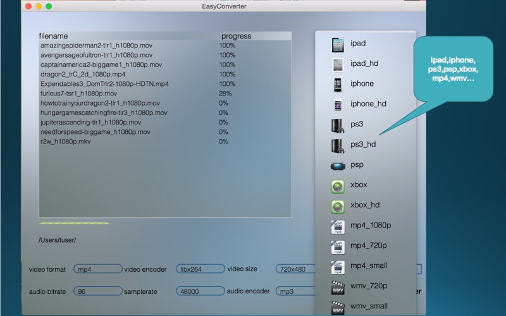Select the wmv_720p preset label
The image size is (506, 316).
click(x=369, y=286)
